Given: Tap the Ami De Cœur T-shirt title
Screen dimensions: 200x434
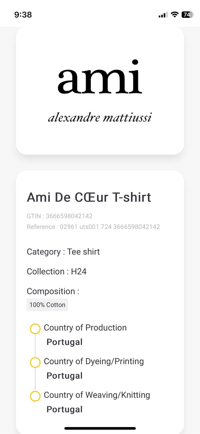Looking at the screenshot, I should [89, 197].
